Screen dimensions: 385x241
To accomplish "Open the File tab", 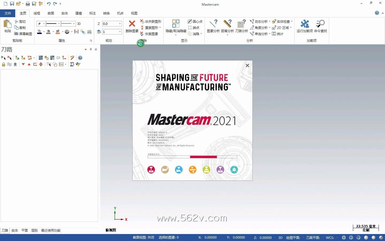I will click(8, 13).
